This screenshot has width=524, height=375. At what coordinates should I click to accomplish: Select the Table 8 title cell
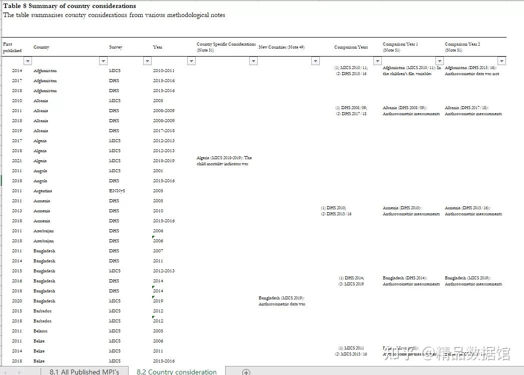[x=69, y=6]
